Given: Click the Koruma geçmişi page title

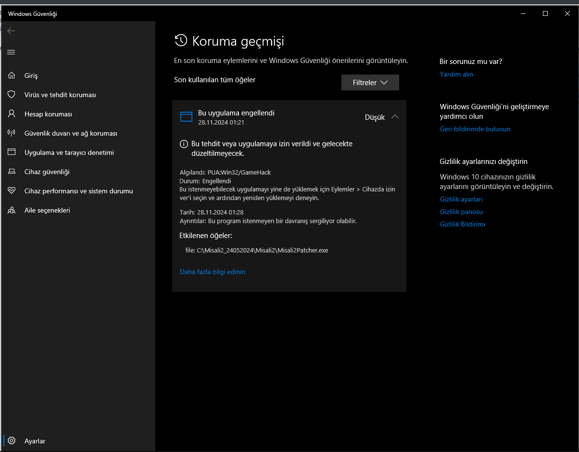Looking at the screenshot, I should 238,41.
